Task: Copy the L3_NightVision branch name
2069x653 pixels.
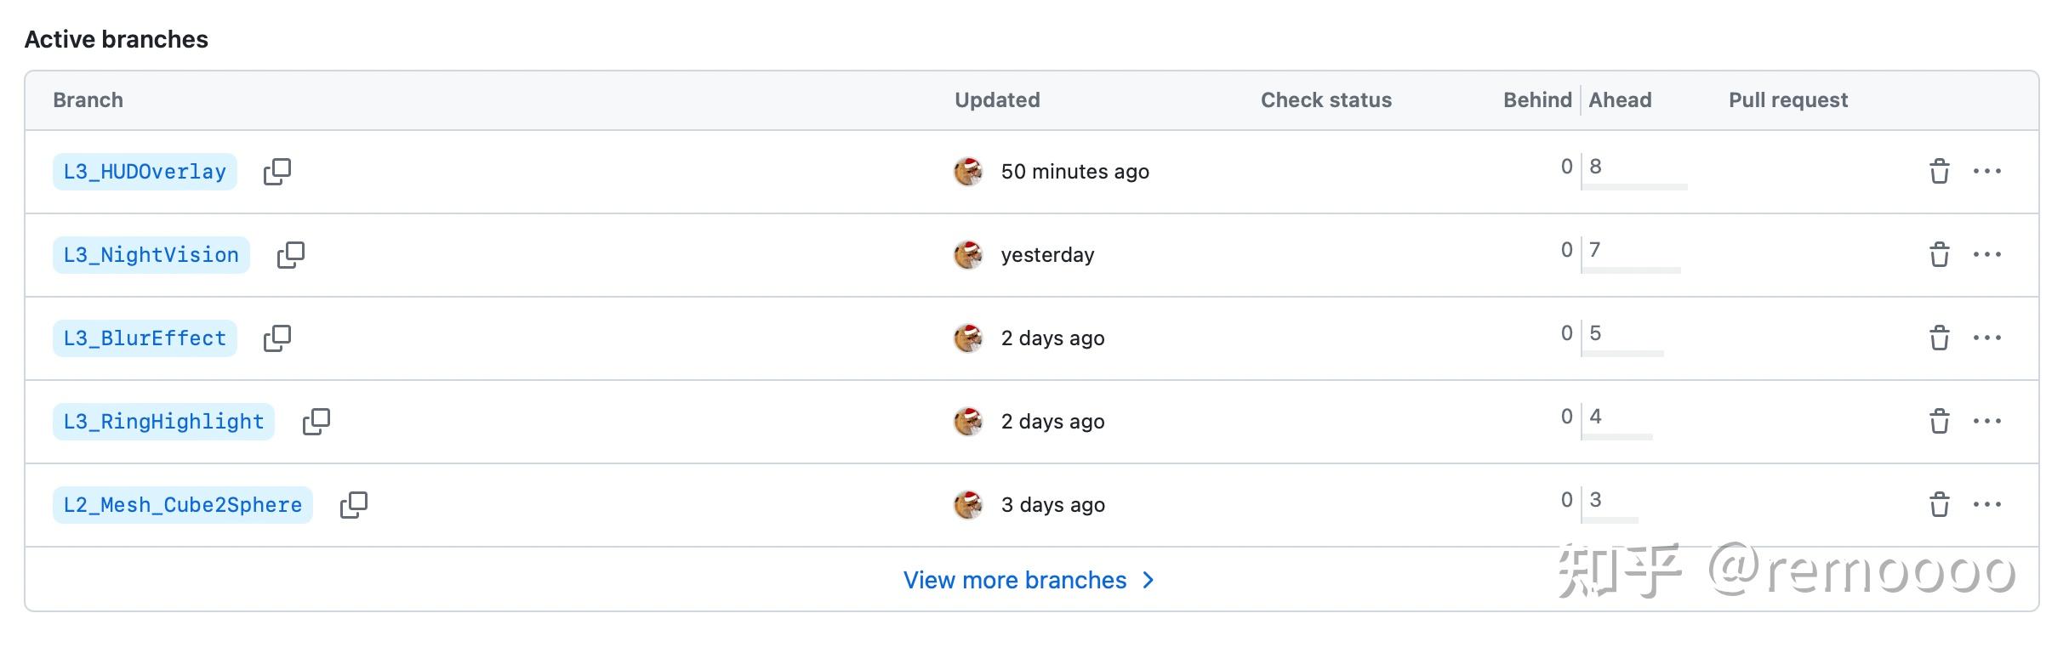Action: 290,255
